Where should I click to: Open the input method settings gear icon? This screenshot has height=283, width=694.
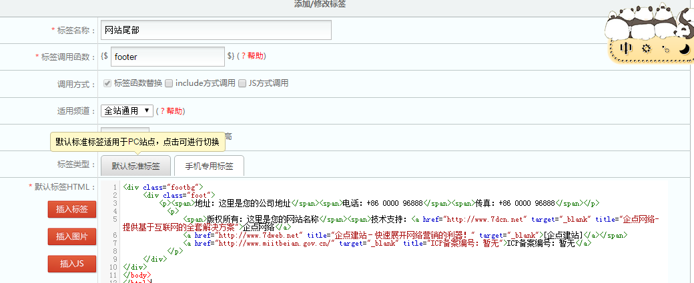pyautogui.click(x=645, y=48)
